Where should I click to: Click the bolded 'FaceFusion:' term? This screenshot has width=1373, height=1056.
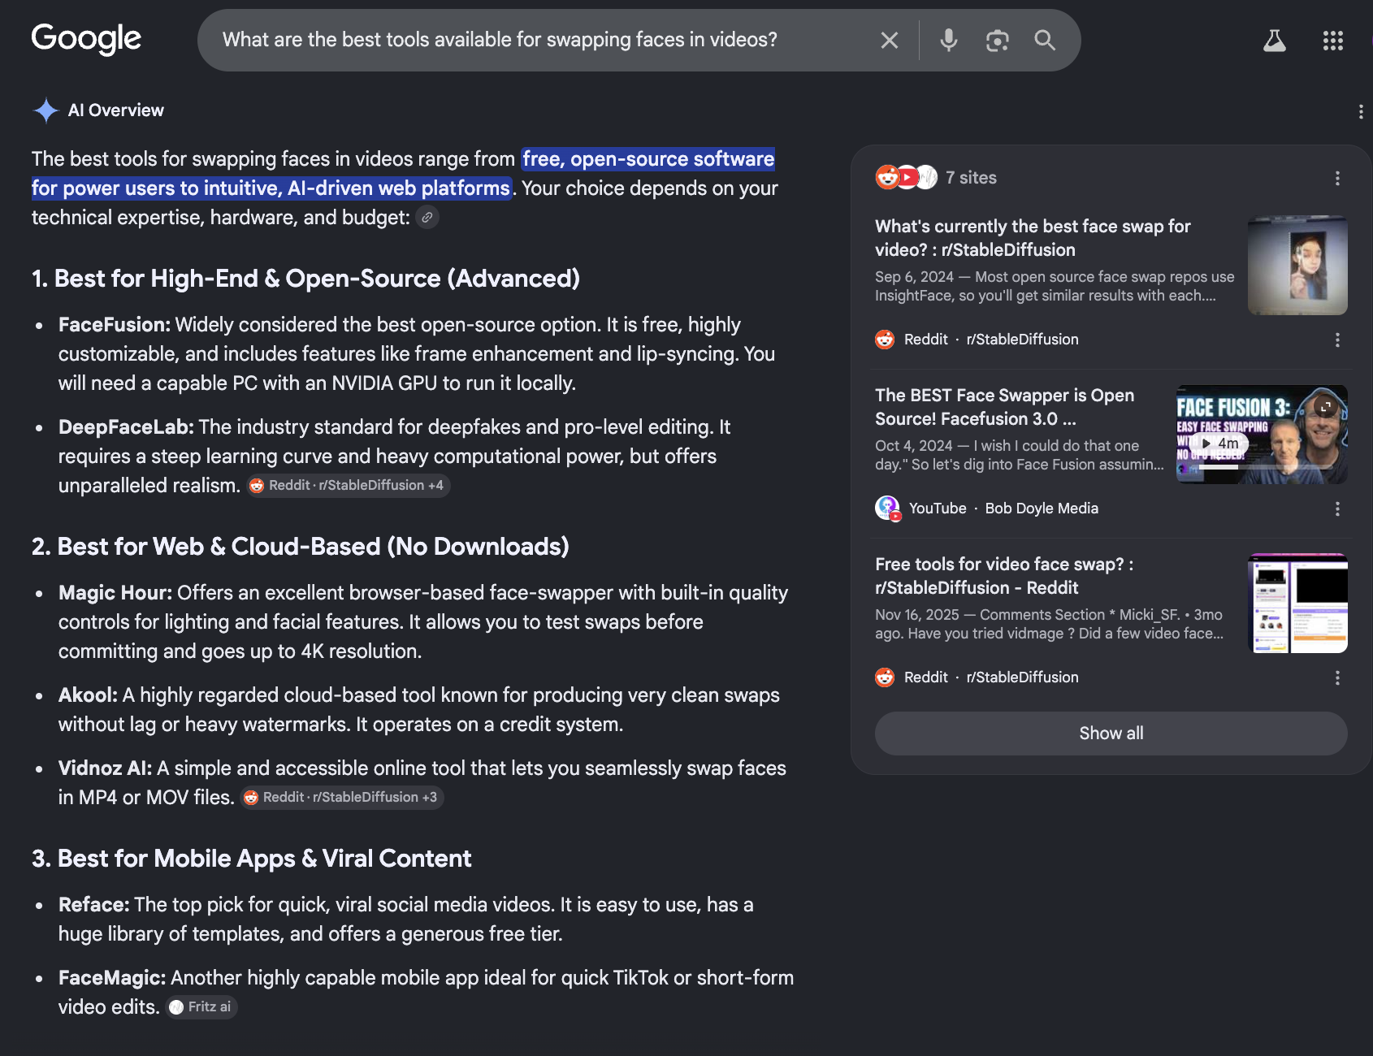[115, 325]
